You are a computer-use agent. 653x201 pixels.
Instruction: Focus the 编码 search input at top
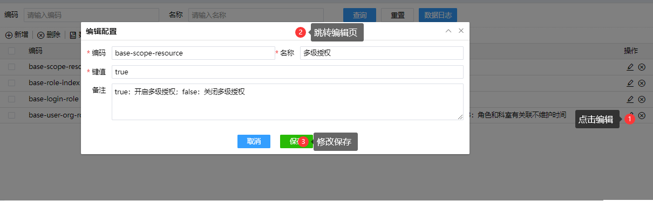click(x=91, y=15)
